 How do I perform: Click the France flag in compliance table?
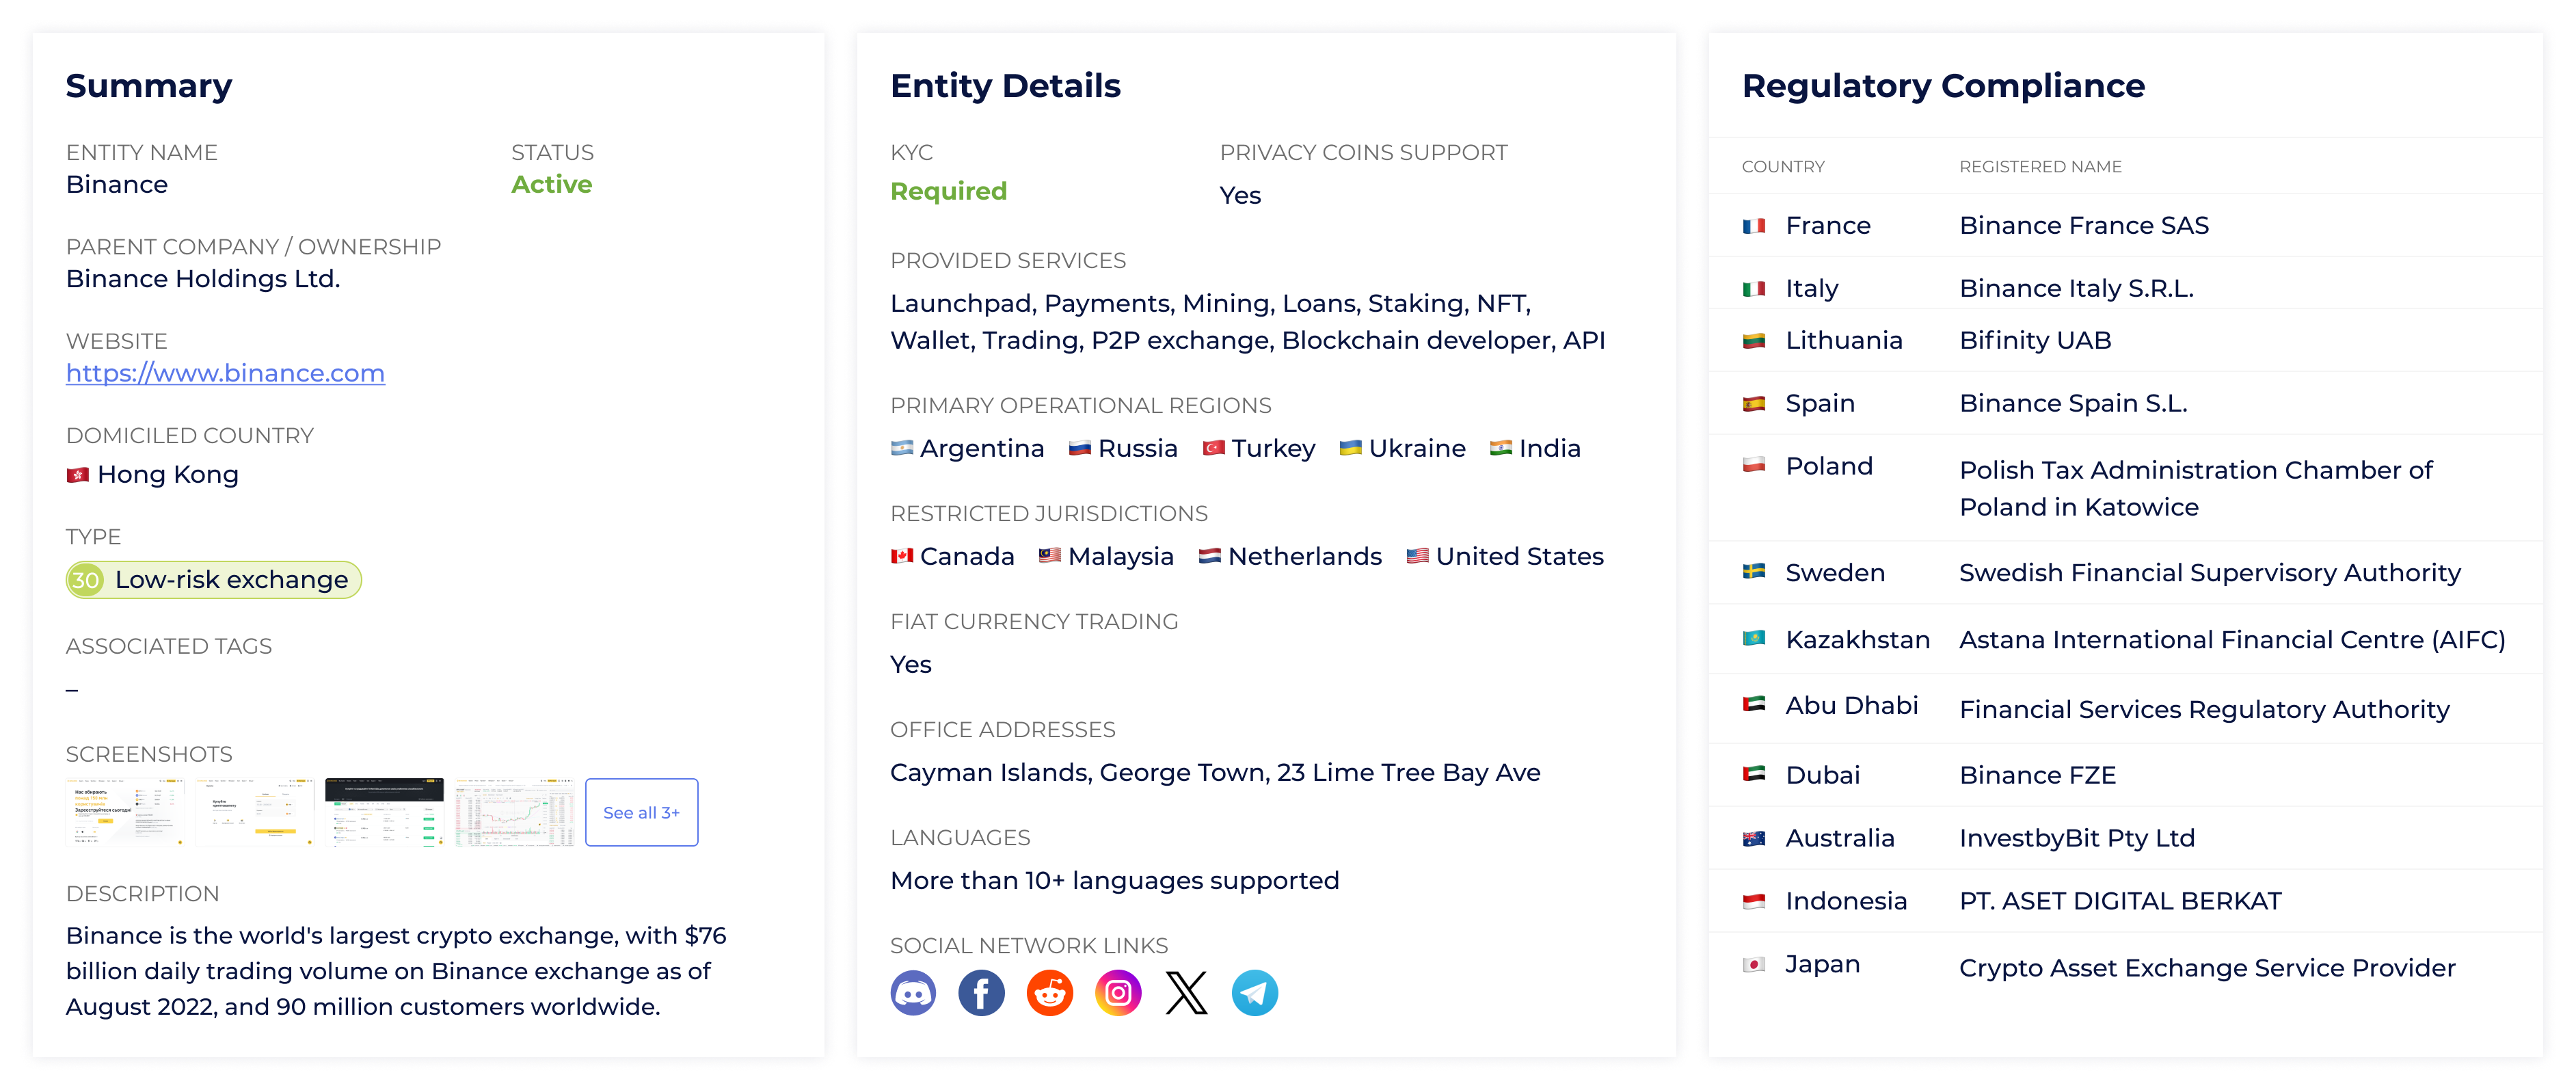tap(1754, 226)
